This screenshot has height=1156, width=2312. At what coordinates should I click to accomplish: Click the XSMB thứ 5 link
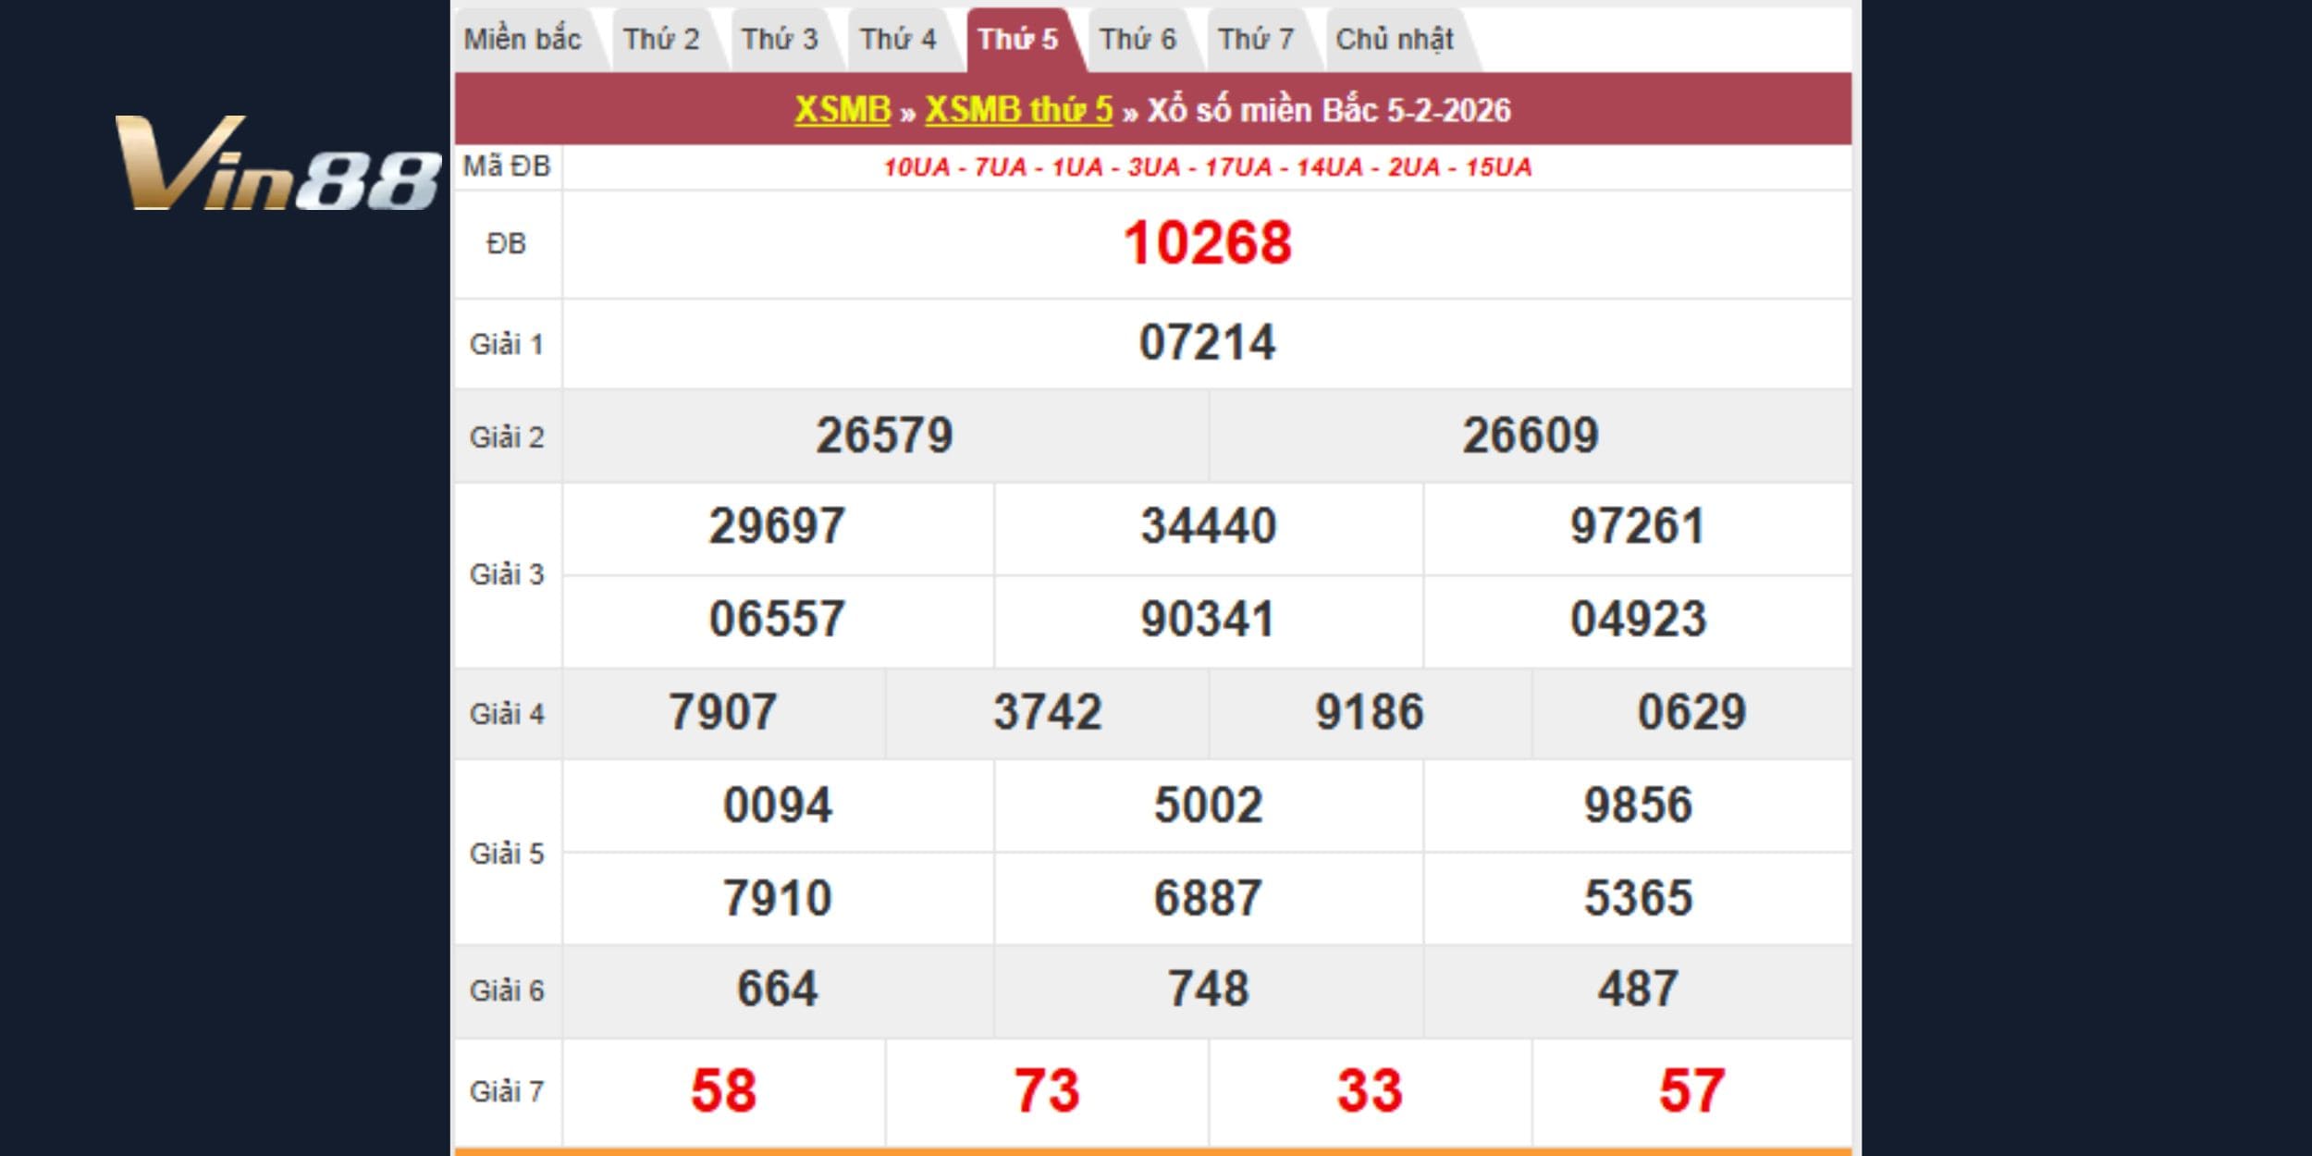[x=1018, y=110]
